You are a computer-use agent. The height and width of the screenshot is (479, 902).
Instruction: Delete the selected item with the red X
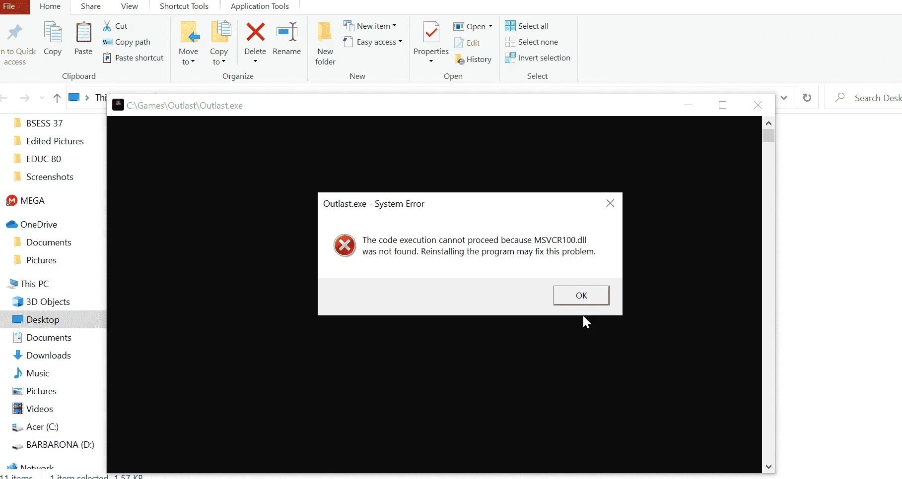click(x=256, y=32)
